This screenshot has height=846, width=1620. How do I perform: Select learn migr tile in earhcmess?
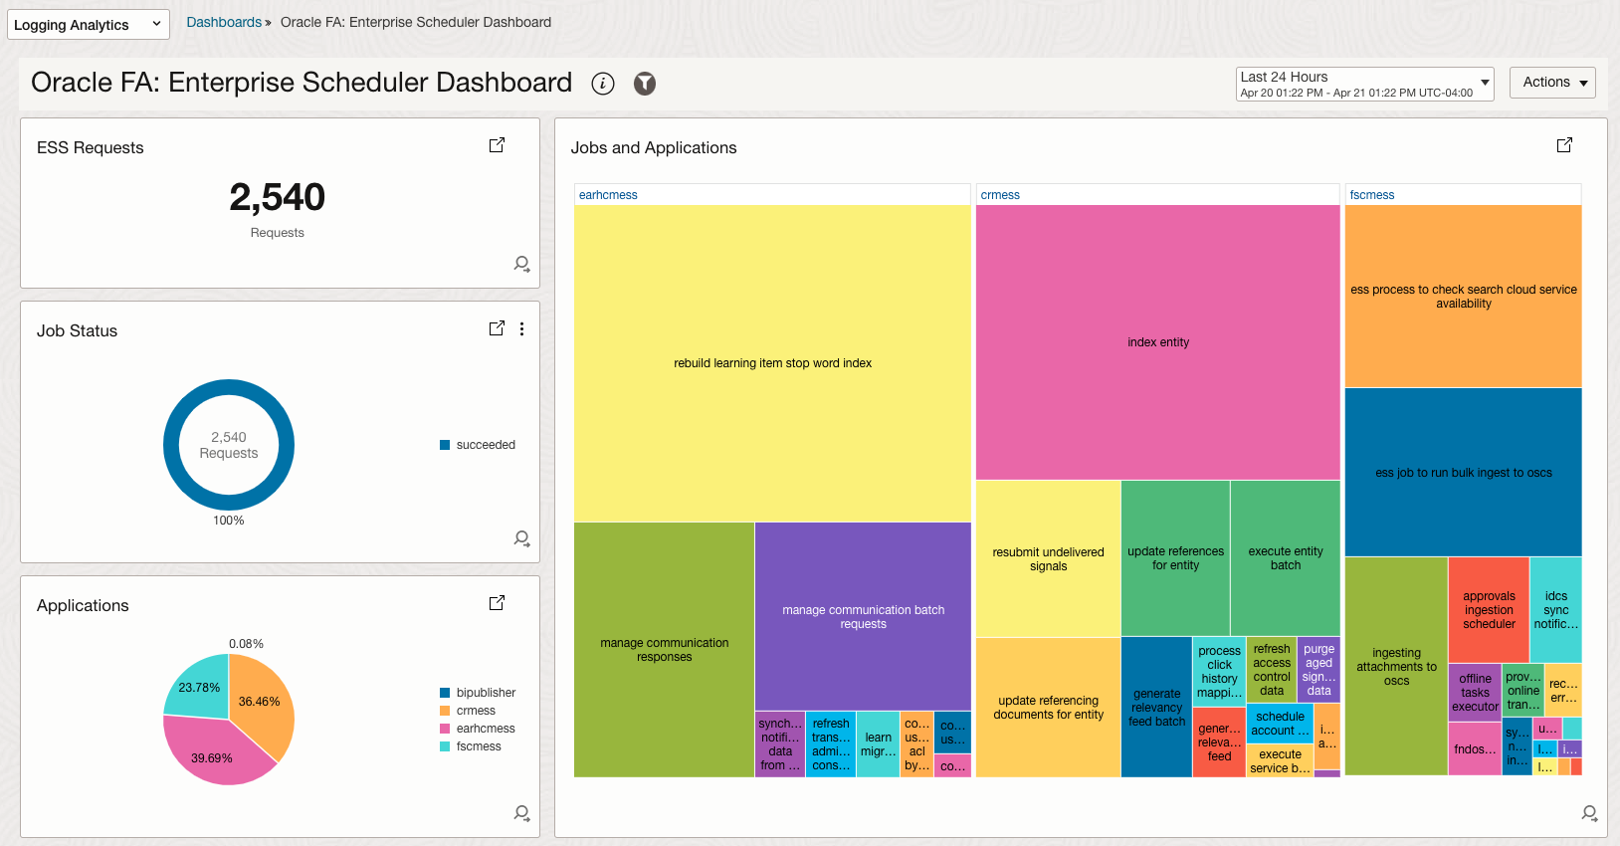878,744
